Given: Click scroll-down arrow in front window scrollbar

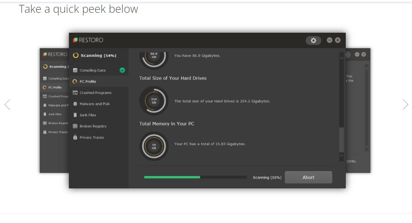Looking at the screenshot, I should point(341,155).
